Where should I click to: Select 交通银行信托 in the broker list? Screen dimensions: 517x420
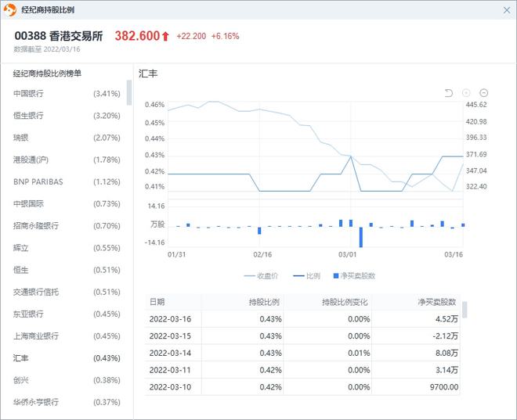[x=67, y=292]
